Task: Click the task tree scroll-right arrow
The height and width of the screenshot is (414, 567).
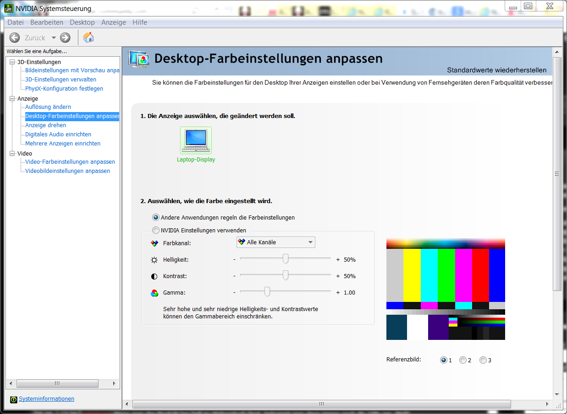Action: pos(115,383)
